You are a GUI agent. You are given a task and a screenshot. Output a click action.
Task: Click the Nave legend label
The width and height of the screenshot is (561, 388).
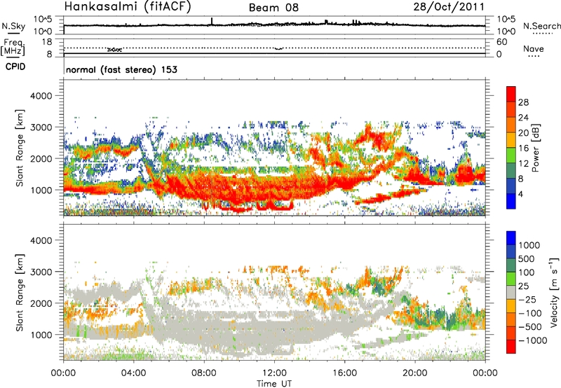click(x=534, y=48)
